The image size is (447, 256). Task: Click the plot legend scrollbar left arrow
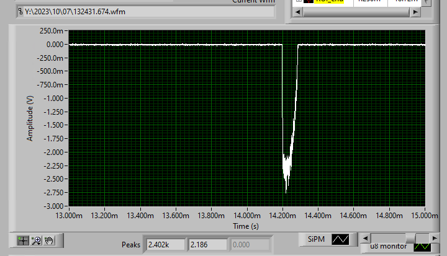tap(366, 239)
